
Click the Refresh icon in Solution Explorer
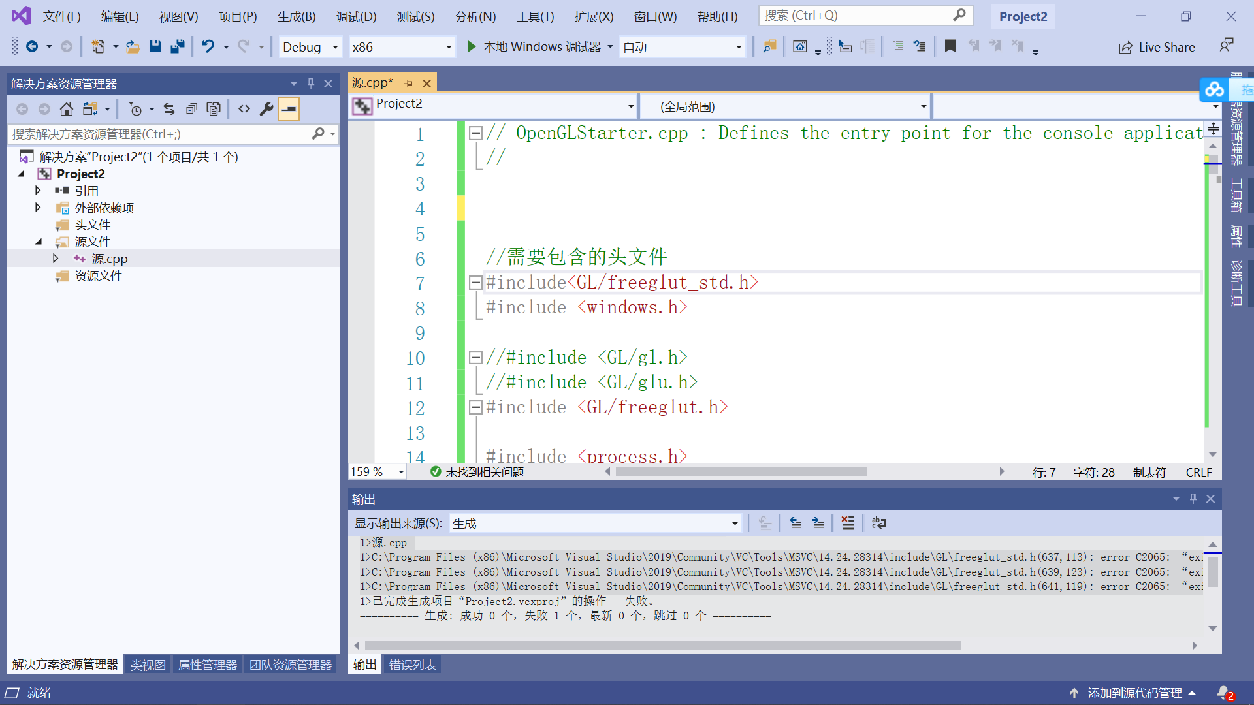[169, 108]
